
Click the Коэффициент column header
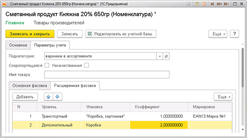[159, 107]
